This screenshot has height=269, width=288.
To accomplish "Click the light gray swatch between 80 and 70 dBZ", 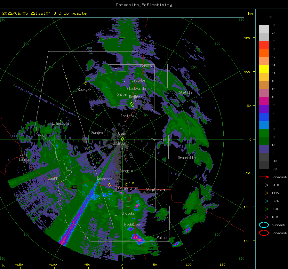I will click(264, 29).
